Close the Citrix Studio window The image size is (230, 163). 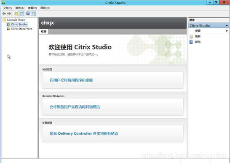(x=224, y=3)
